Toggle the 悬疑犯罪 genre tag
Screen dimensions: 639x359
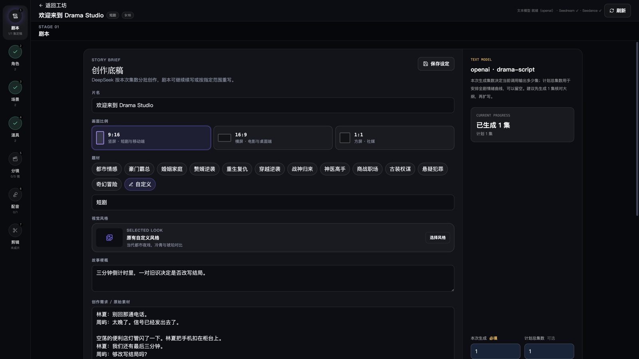coord(433,169)
